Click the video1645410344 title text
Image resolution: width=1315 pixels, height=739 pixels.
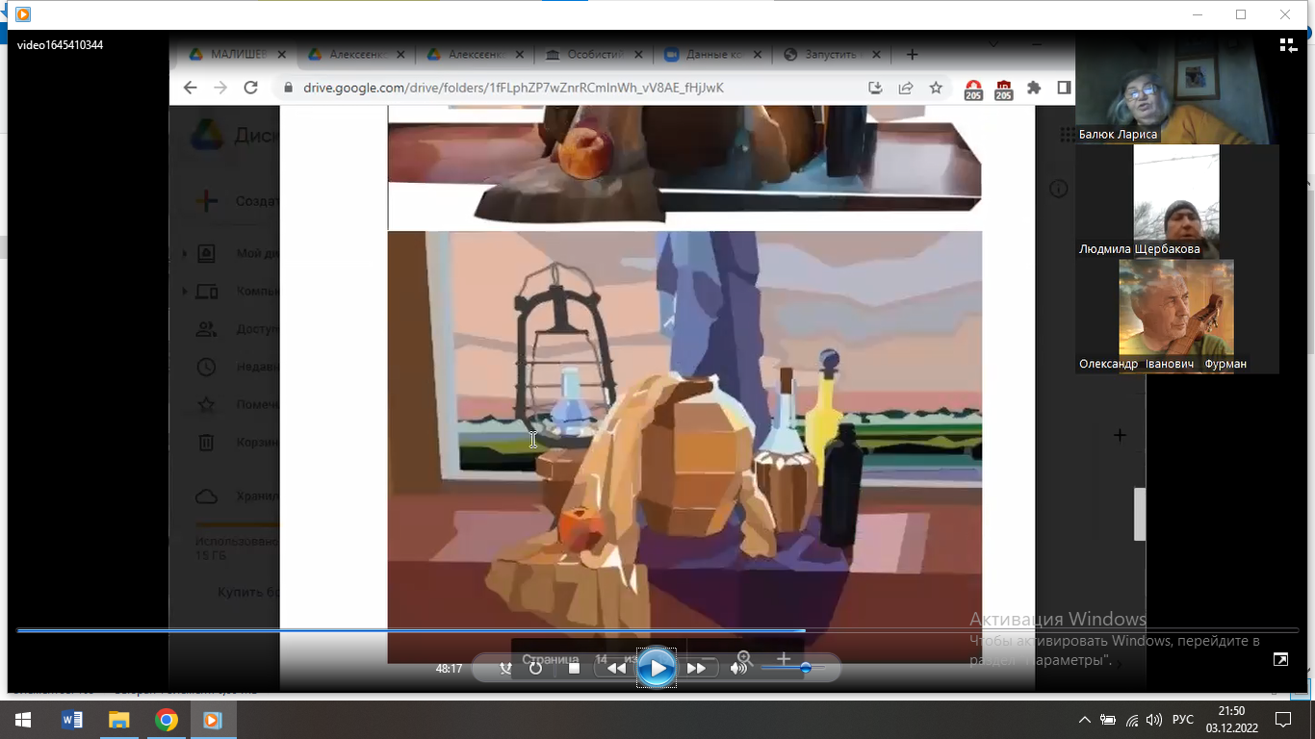coord(61,45)
